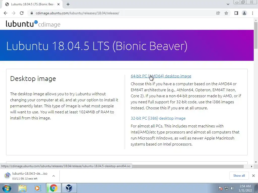The height and width of the screenshot is (193, 258).
Task: Click the Desktop image heading
Action: pyautogui.click(x=33, y=79)
